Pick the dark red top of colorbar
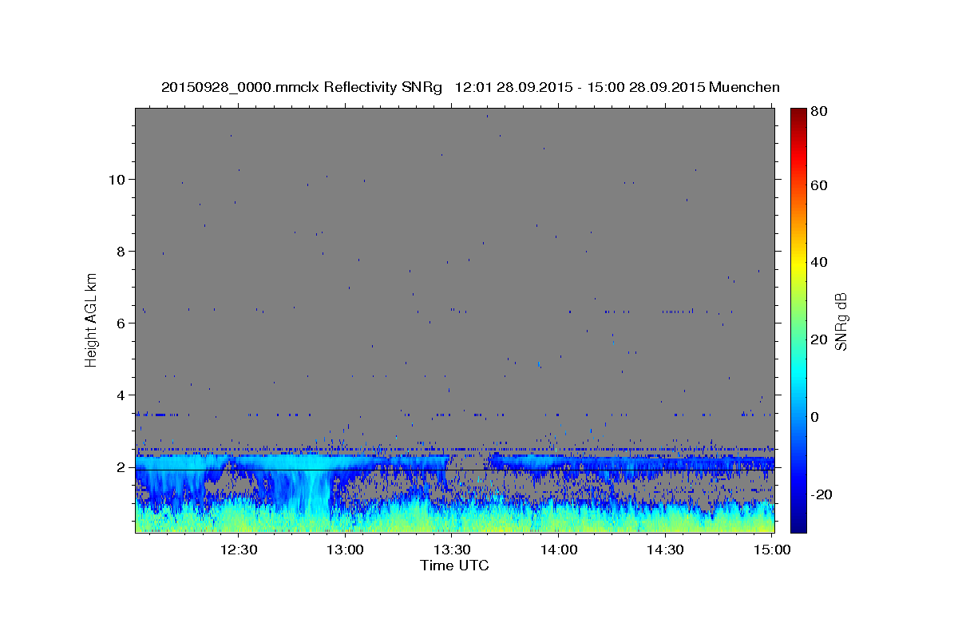This screenshot has width=958, height=639. (x=798, y=113)
